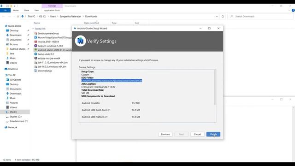Select OneDrive in the navigation pane
295x166 pixels.
(13, 69)
